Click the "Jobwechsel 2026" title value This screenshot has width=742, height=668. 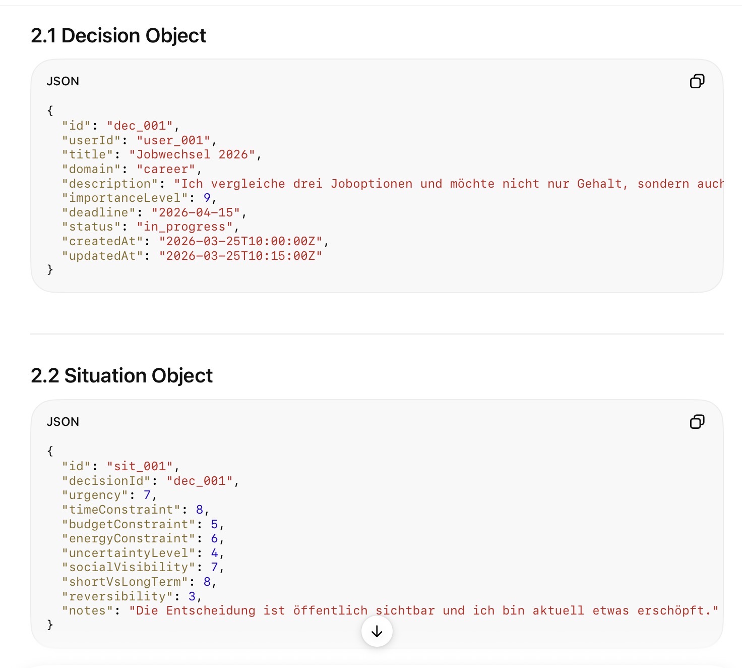point(192,154)
